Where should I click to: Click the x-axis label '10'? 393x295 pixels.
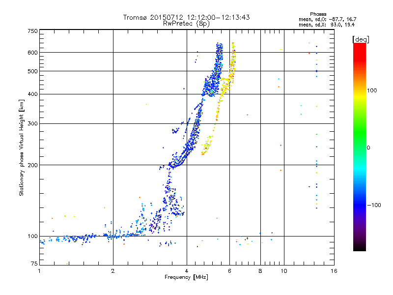click(284, 271)
